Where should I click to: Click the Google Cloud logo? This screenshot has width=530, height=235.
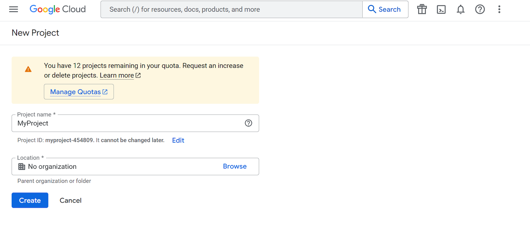point(57,9)
